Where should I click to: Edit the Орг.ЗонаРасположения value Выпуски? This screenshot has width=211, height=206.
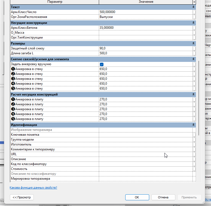pyautogui.click(x=146, y=17)
